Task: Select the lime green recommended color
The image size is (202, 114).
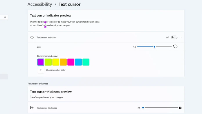Action: 48,62
